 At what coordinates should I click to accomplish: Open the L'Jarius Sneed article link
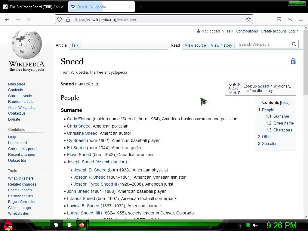[81, 199]
